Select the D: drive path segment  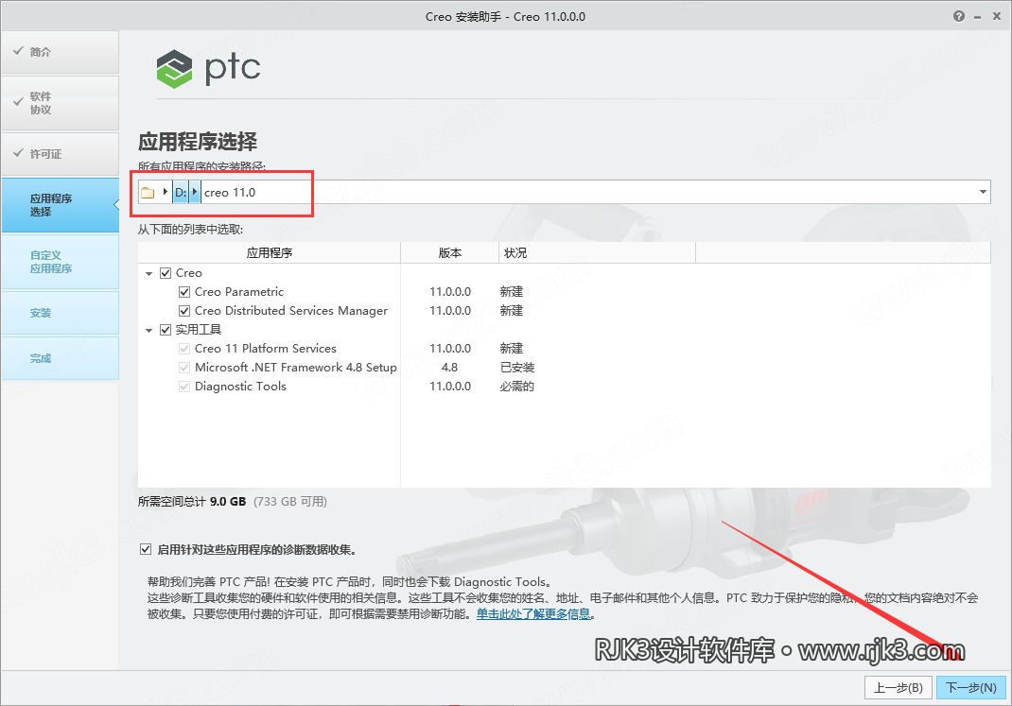(181, 192)
